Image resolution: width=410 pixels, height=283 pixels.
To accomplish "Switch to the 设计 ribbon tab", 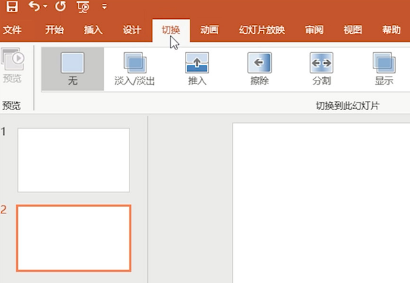I will 132,30.
